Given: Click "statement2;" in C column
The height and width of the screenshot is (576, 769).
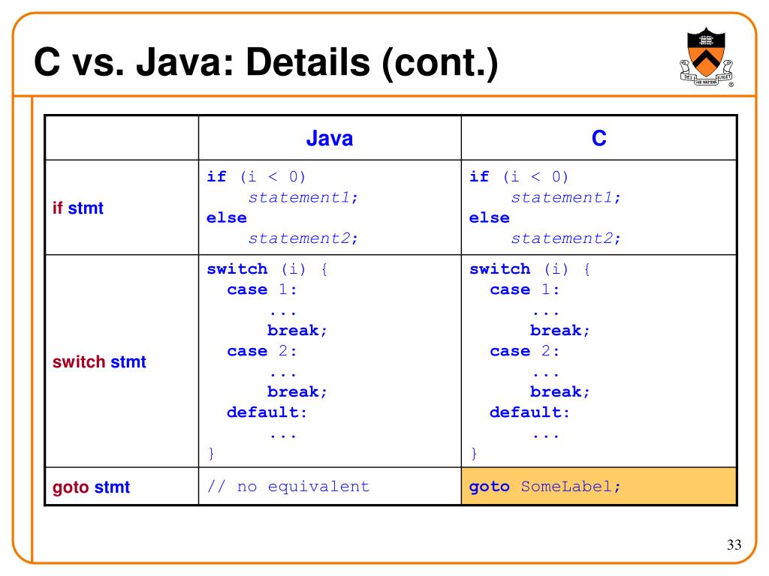Looking at the screenshot, I should [566, 238].
